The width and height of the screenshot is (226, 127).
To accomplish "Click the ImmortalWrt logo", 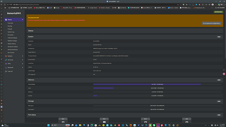I will [14, 13].
